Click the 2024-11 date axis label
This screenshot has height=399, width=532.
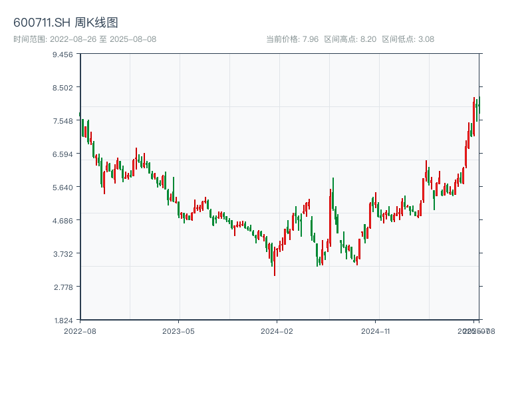coord(376,331)
